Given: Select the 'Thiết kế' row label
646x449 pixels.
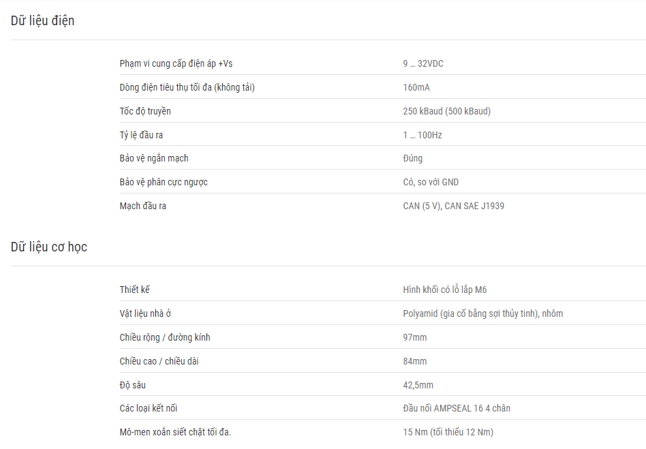Looking at the screenshot, I should coord(134,290).
